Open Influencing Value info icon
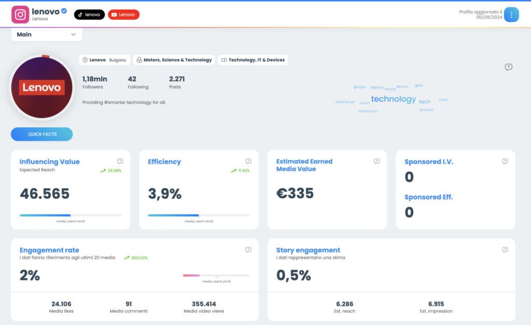This screenshot has width=531, height=325. [x=120, y=161]
